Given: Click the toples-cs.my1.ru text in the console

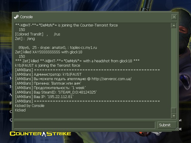Looking at the screenshot, I should [84, 48].
